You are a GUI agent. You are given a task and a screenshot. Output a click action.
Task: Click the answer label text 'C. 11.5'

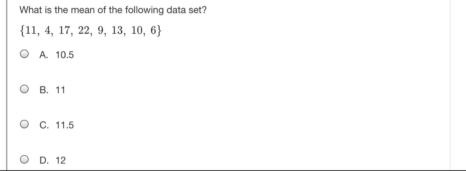[57, 125]
